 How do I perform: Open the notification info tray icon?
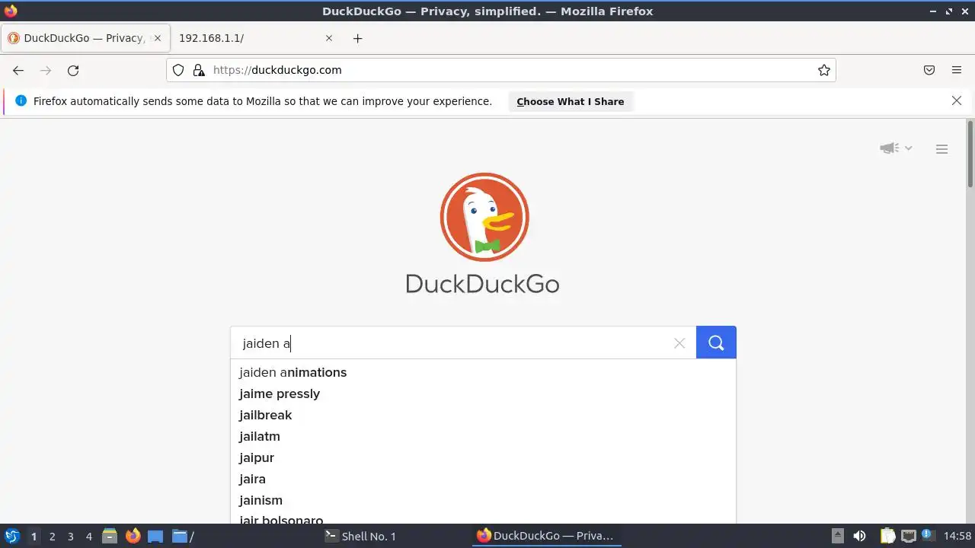tap(928, 536)
